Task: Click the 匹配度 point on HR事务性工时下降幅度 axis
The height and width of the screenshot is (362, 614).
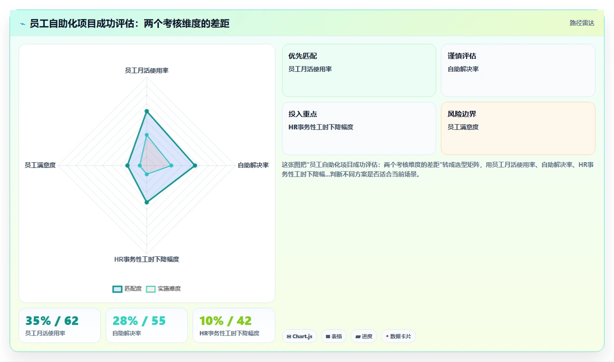Action: point(146,202)
